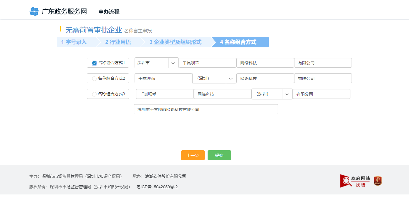Click the orange 上一步 button
Screen dimensions: 409x223
point(193,155)
